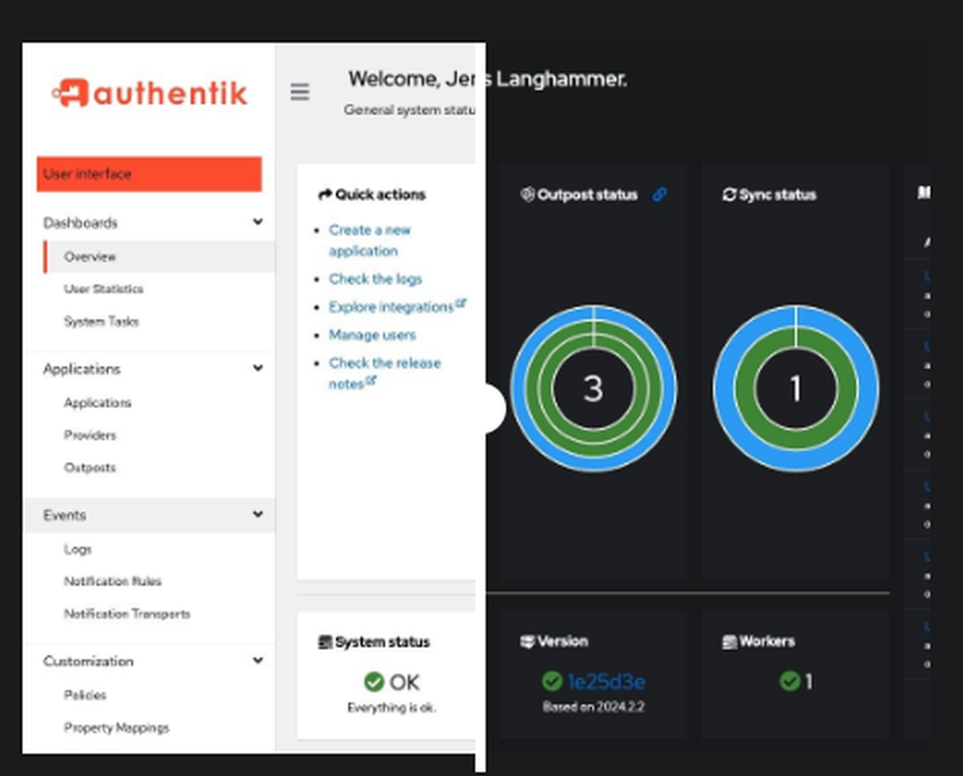Click the Sync status refresh icon
This screenshot has height=776, width=963.
coord(729,194)
